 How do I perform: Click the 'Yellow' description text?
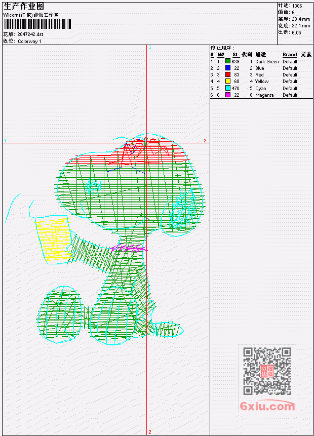262,82
